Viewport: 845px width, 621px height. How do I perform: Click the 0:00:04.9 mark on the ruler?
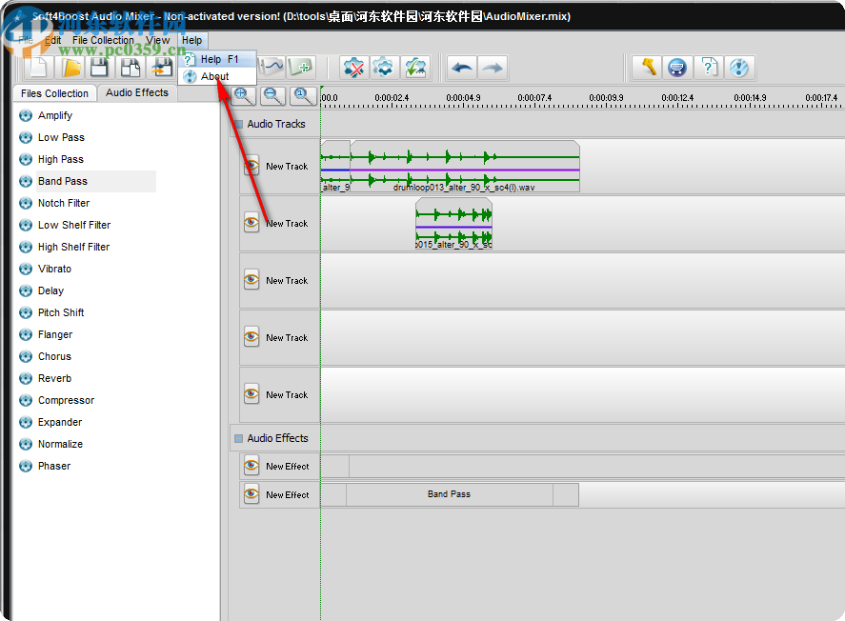tap(463, 97)
